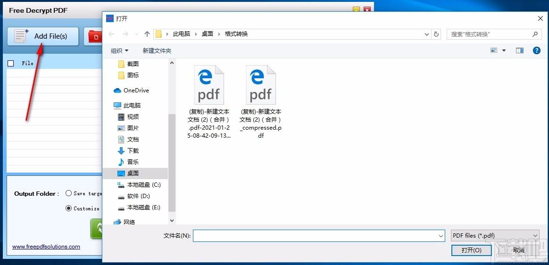Viewport: 549px width, 265px height.
Task: Open the PDF files (*.pdf) type dropdown
Action: pyautogui.click(x=495, y=236)
